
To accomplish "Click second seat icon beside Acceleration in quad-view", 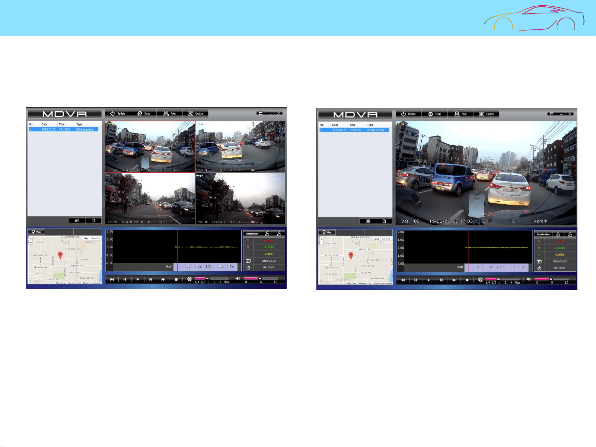I will (x=279, y=234).
